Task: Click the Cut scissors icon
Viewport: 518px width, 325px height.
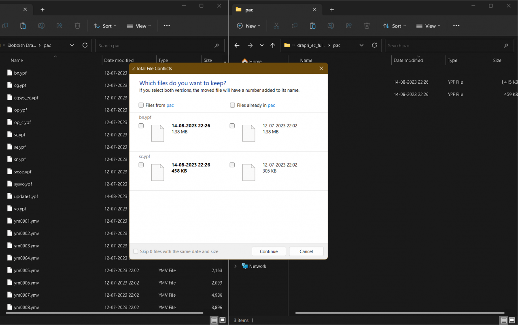Action: [276, 26]
